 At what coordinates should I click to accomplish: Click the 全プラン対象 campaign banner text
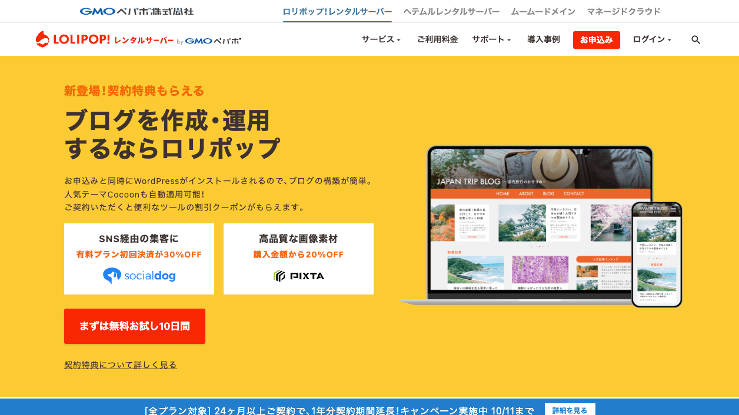click(x=339, y=410)
